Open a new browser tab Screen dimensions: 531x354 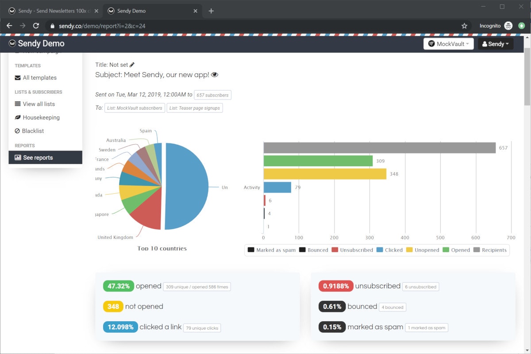coord(211,11)
